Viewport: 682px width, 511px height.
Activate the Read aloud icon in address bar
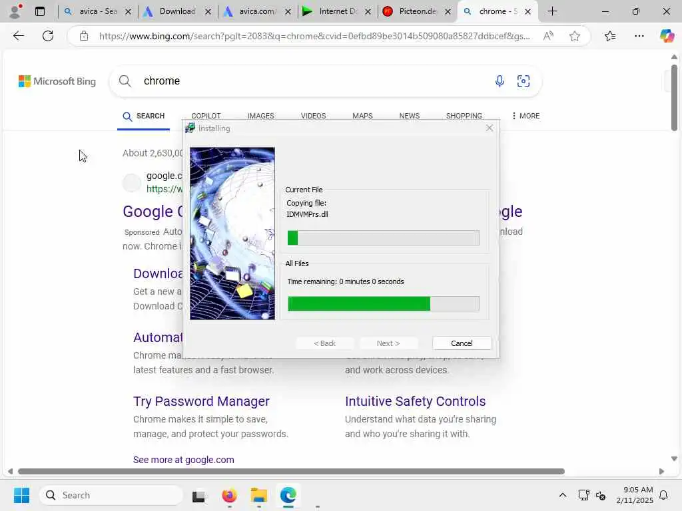(x=548, y=36)
